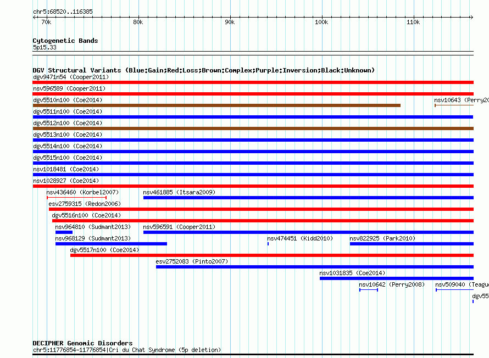Screen dimensions: 489x358
Task: Click the dgv5517n100 (Coe2014) label
Action: coord(104,250)
